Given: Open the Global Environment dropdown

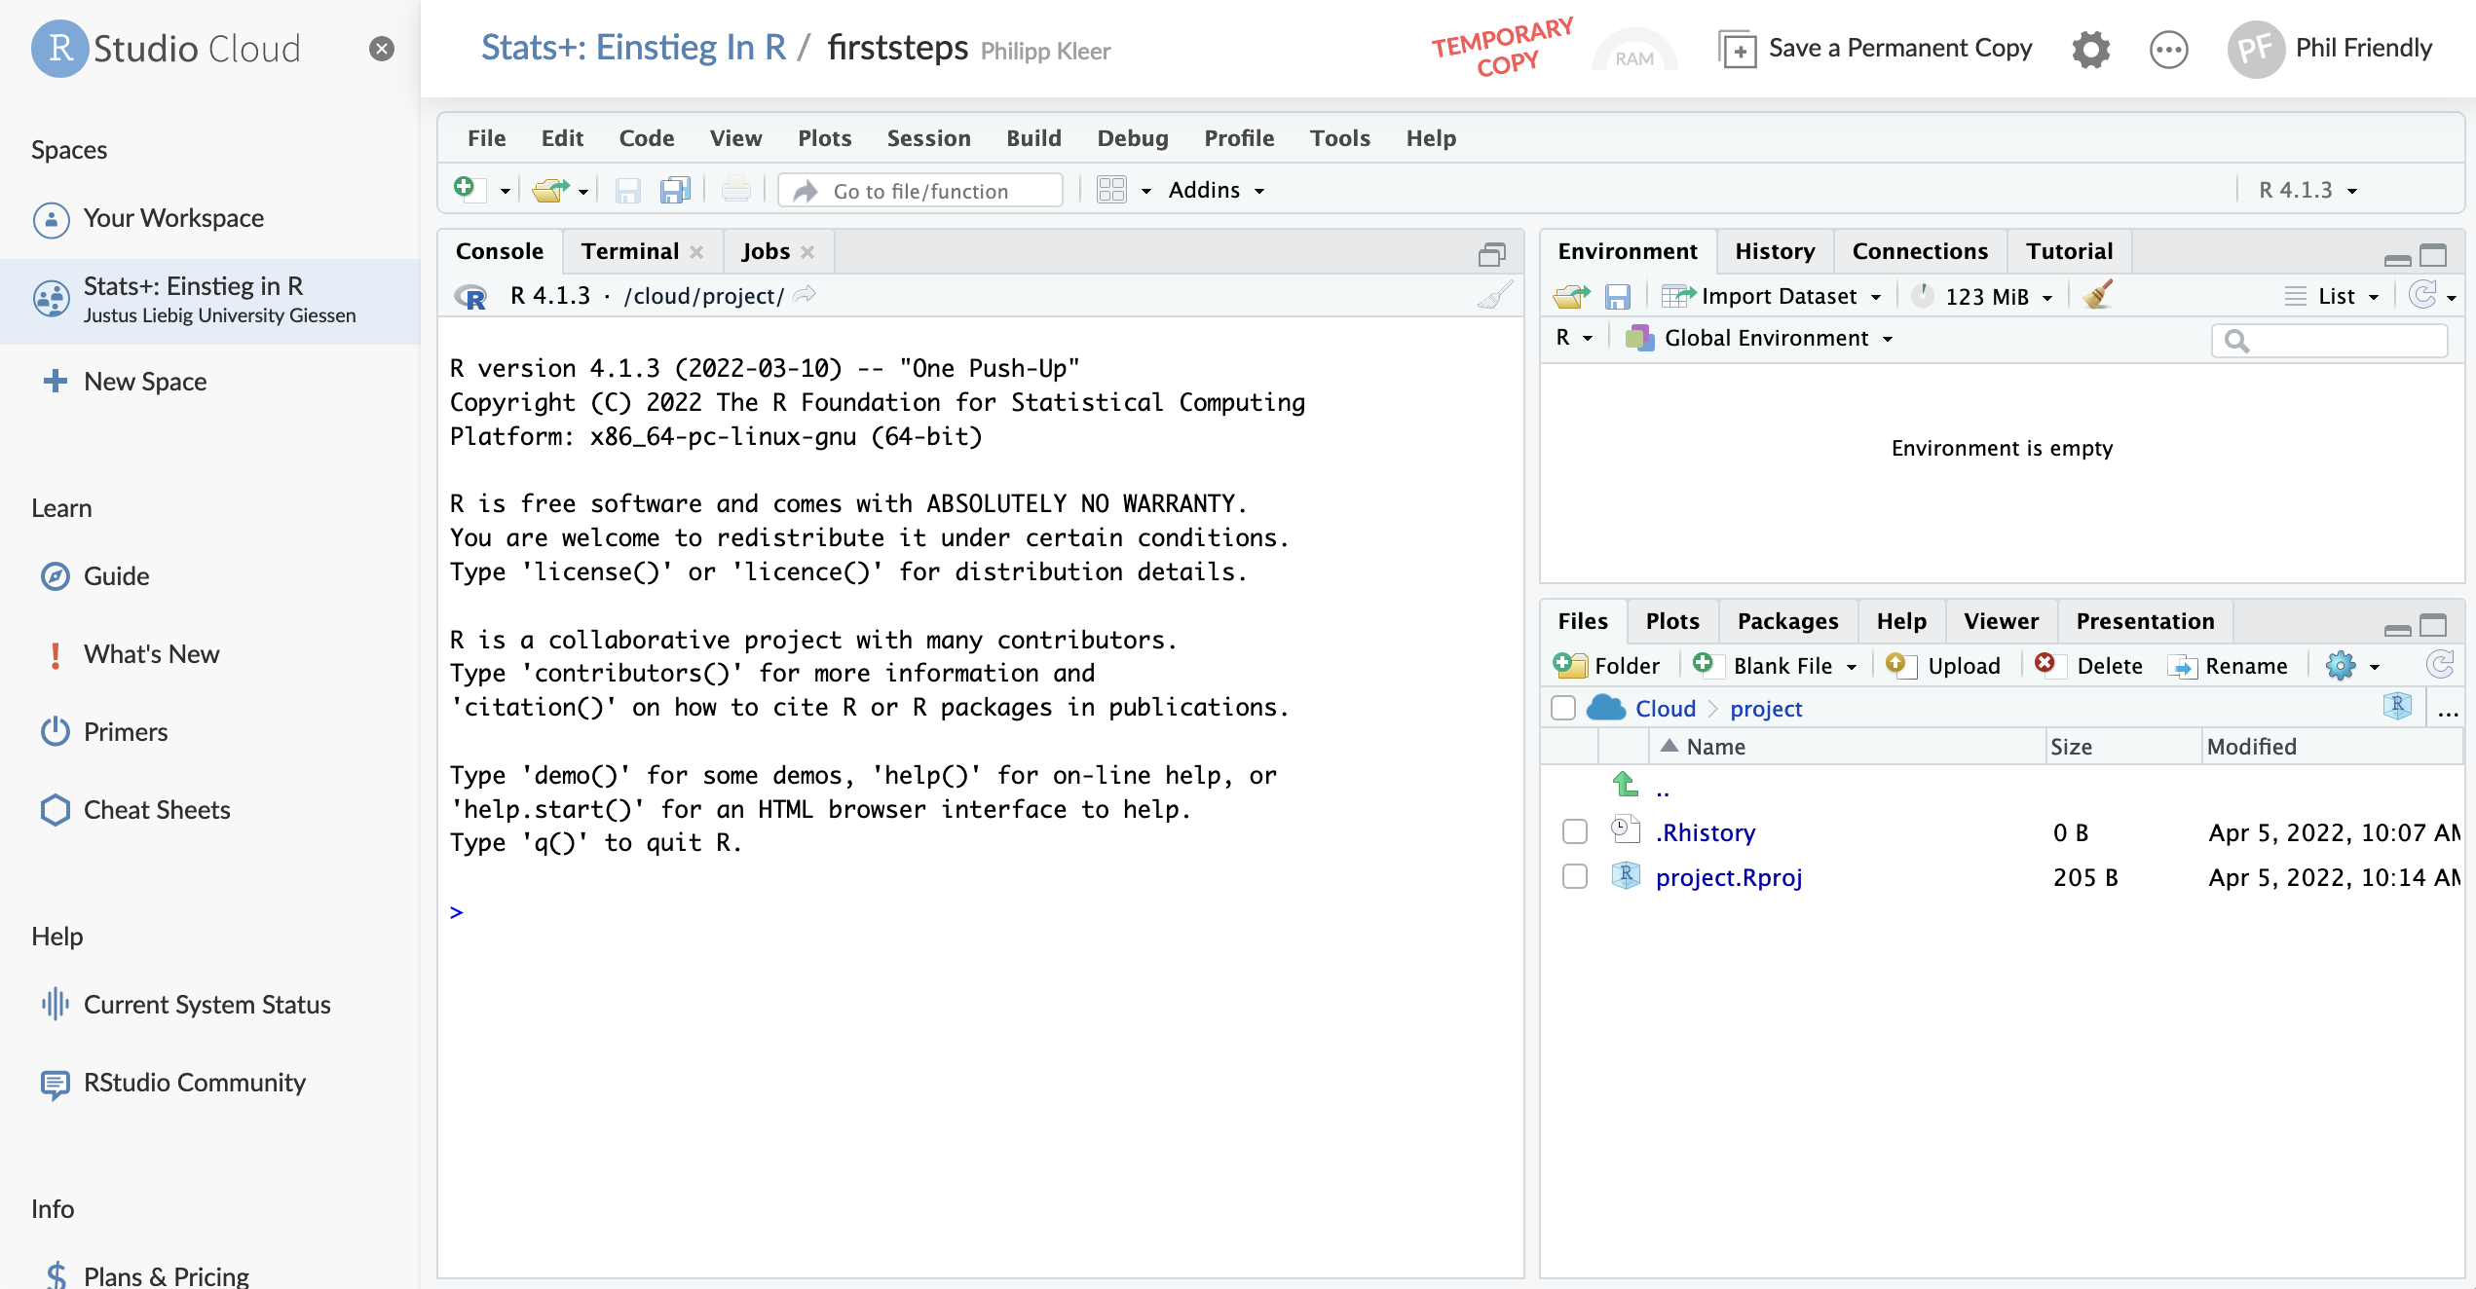Looking at the screenshot, I should tap(1759, 338).
